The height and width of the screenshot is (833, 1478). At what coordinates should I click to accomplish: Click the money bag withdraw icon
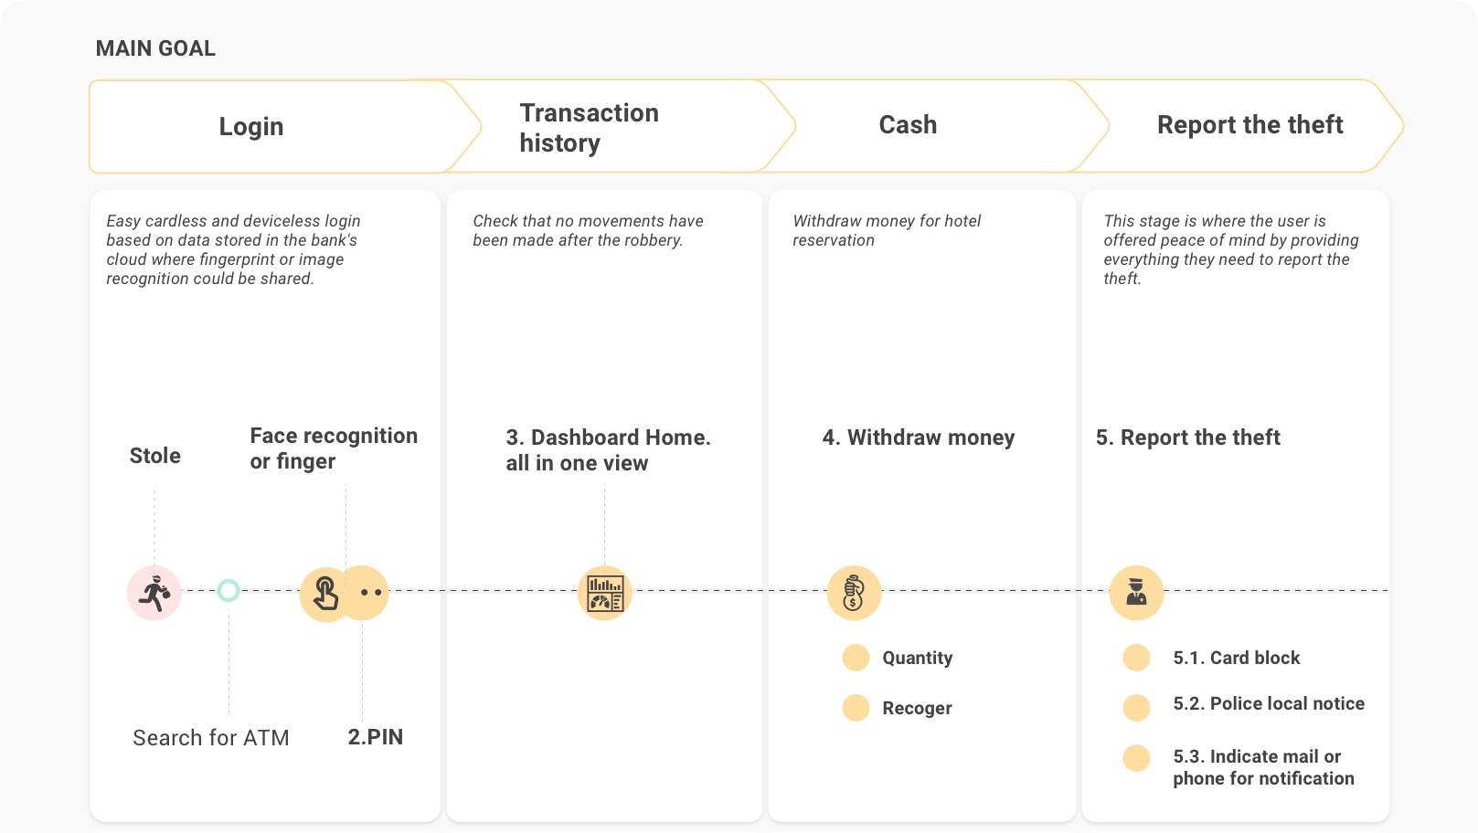(x=854, y=593)
